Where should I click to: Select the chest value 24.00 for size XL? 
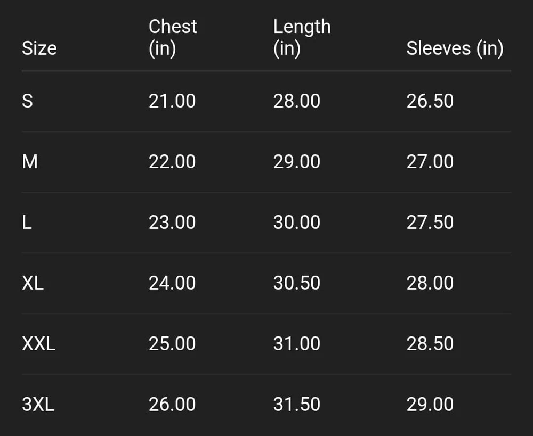pyautogui.click(x=172, y=283)
